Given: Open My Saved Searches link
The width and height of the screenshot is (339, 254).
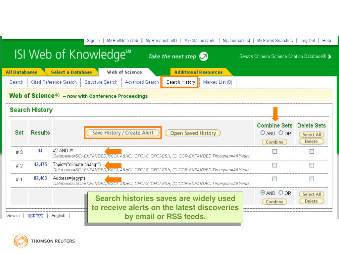Looking at the screenshot, I should 275,41.
